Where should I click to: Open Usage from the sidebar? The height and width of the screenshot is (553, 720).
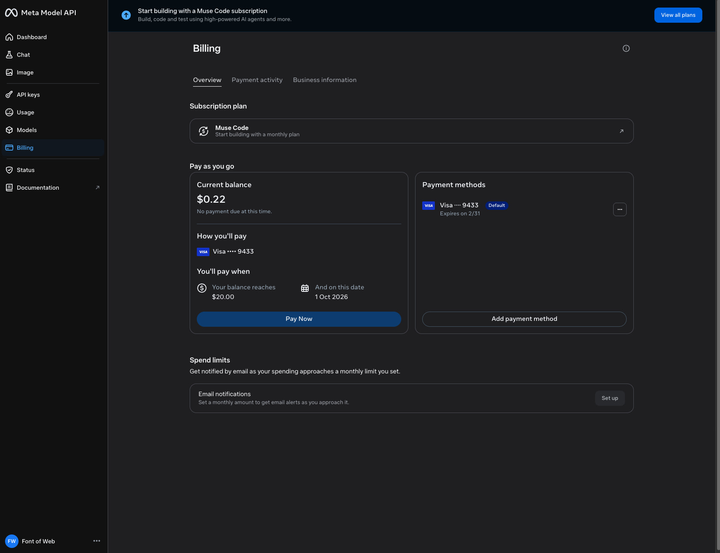[53, 112]
